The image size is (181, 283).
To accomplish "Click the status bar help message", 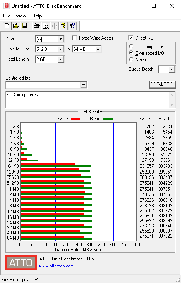I will pyautogui.click(x=20, y=280).
